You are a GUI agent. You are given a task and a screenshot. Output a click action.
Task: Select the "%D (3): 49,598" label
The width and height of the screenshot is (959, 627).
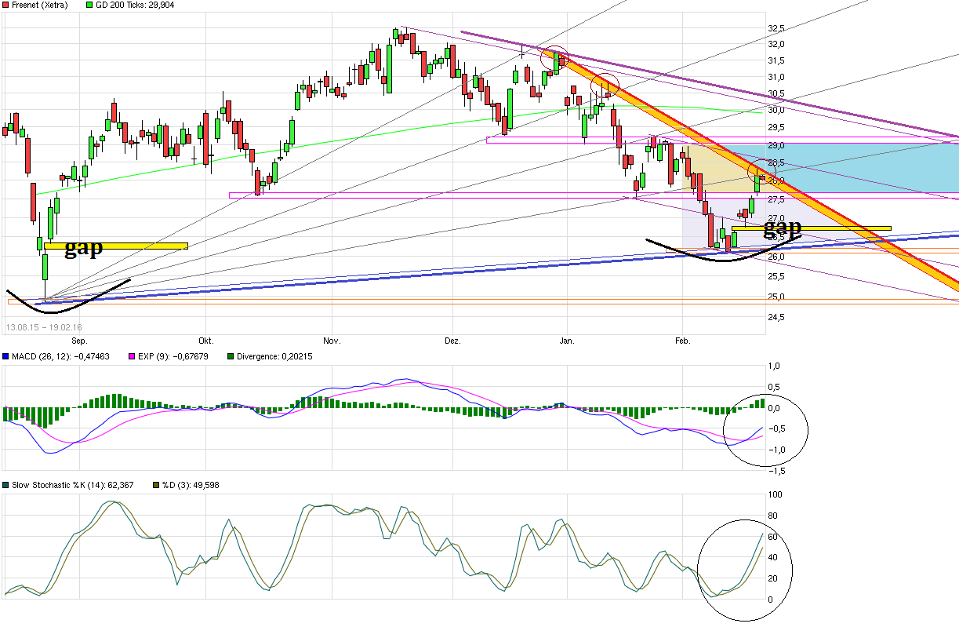190,486
